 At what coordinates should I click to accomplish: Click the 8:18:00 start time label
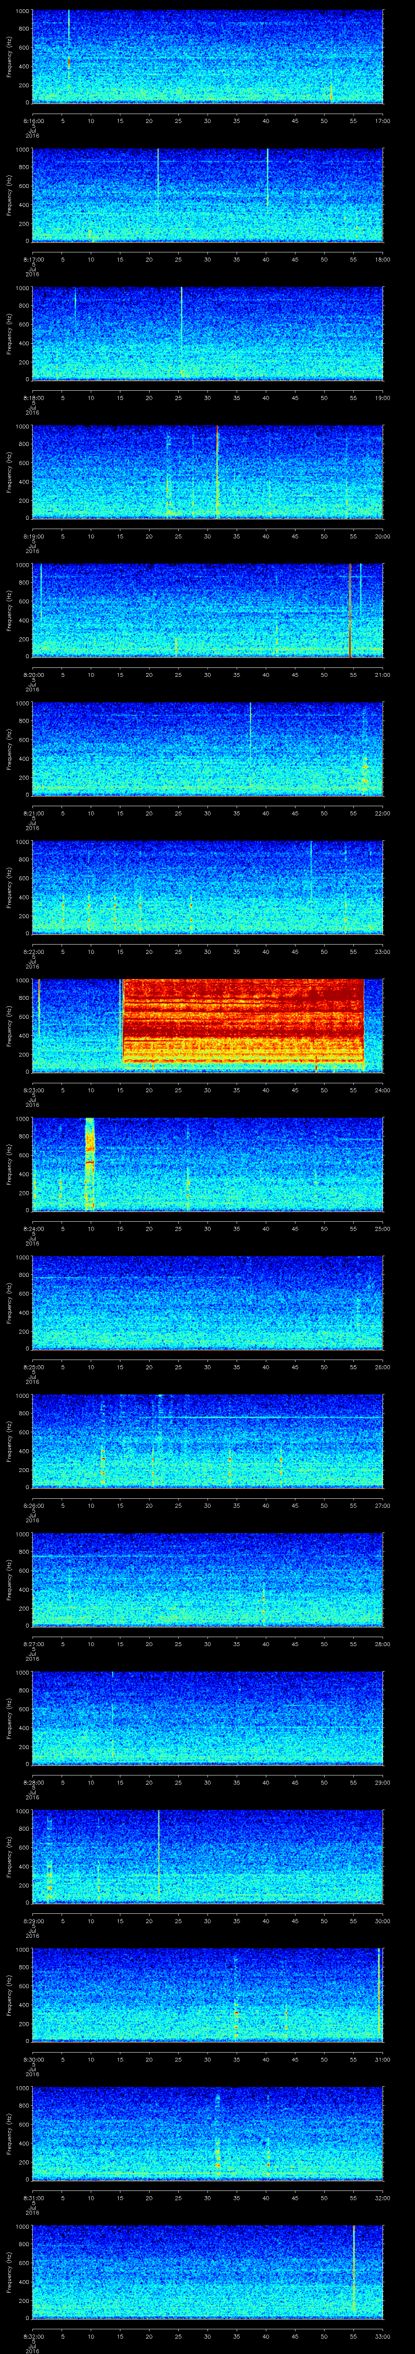(33, 398)
